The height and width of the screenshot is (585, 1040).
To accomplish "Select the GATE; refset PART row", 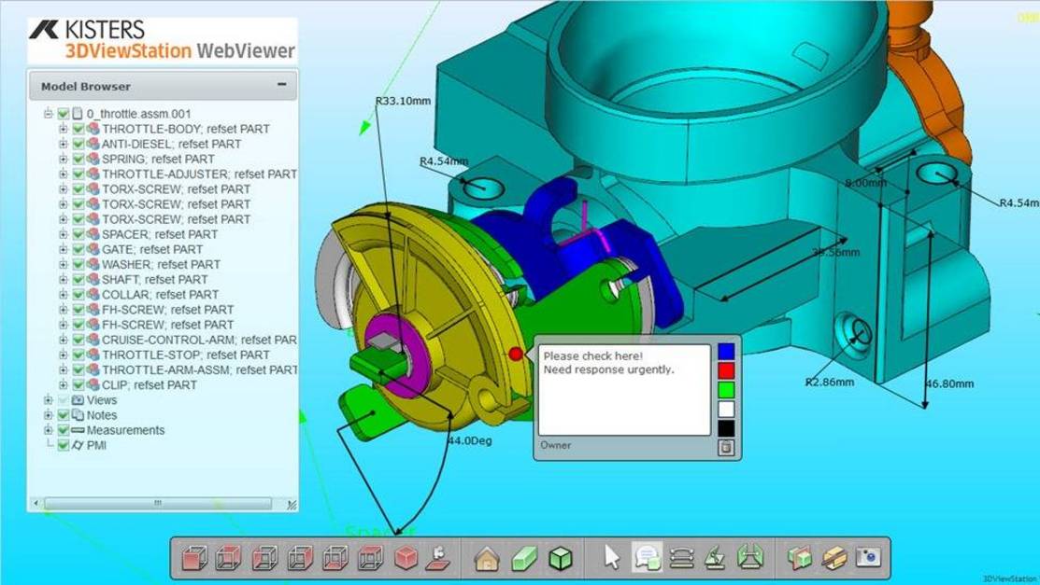I will [x=152, y=249].
